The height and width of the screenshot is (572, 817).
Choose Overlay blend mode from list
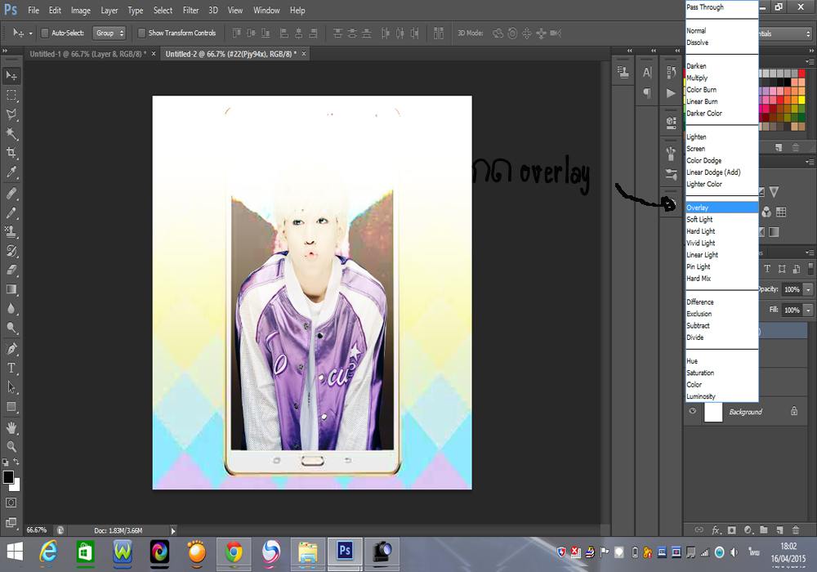(698, 208)
